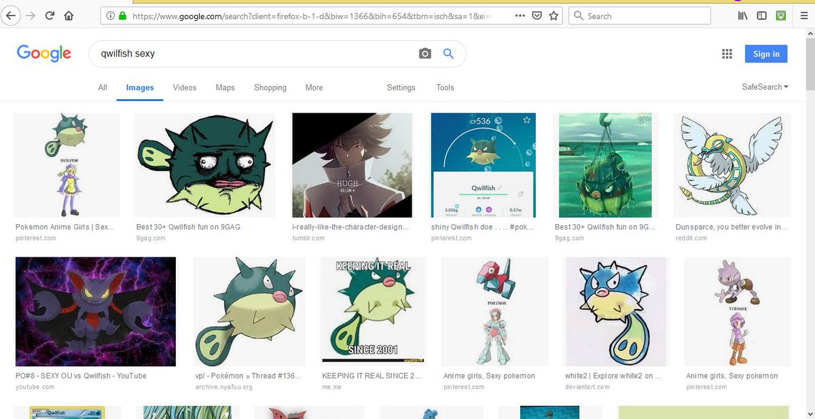This screenshot has height=419, width=815.
Task: Switch to the All results tab
Action: click(x=103, y=88)
